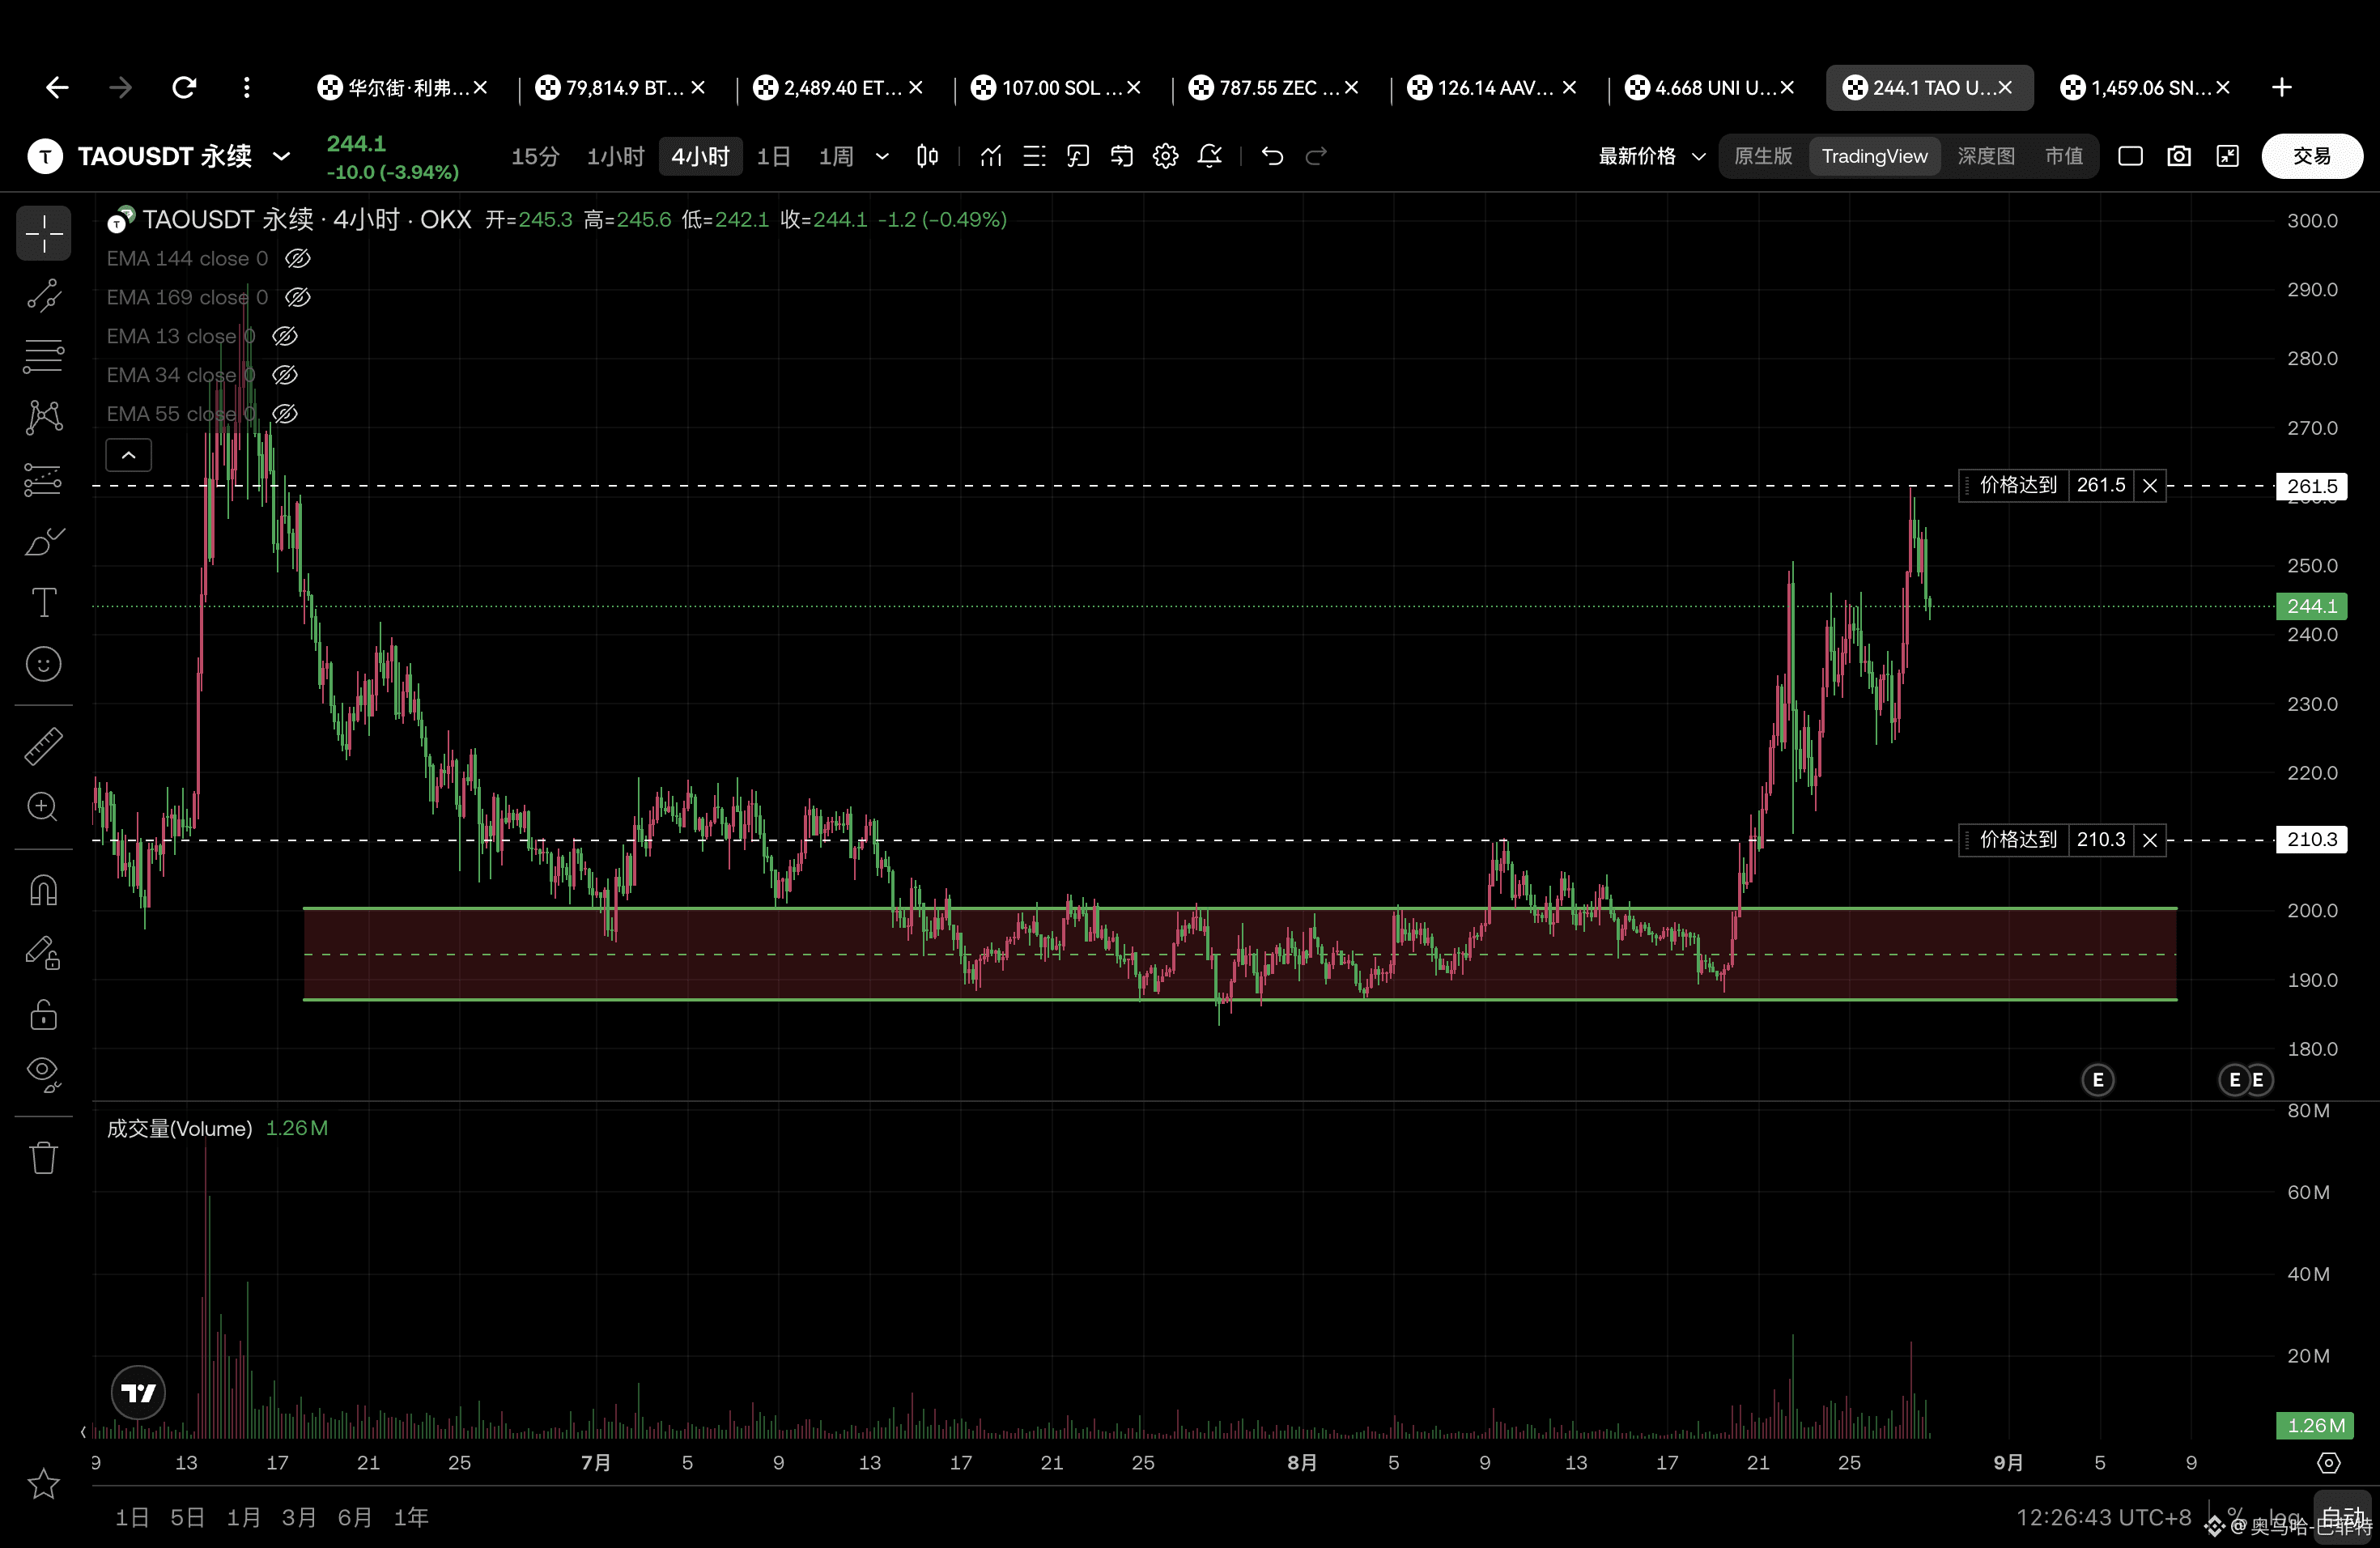Switch chart layout rectangle icon

pos(2130,156)
